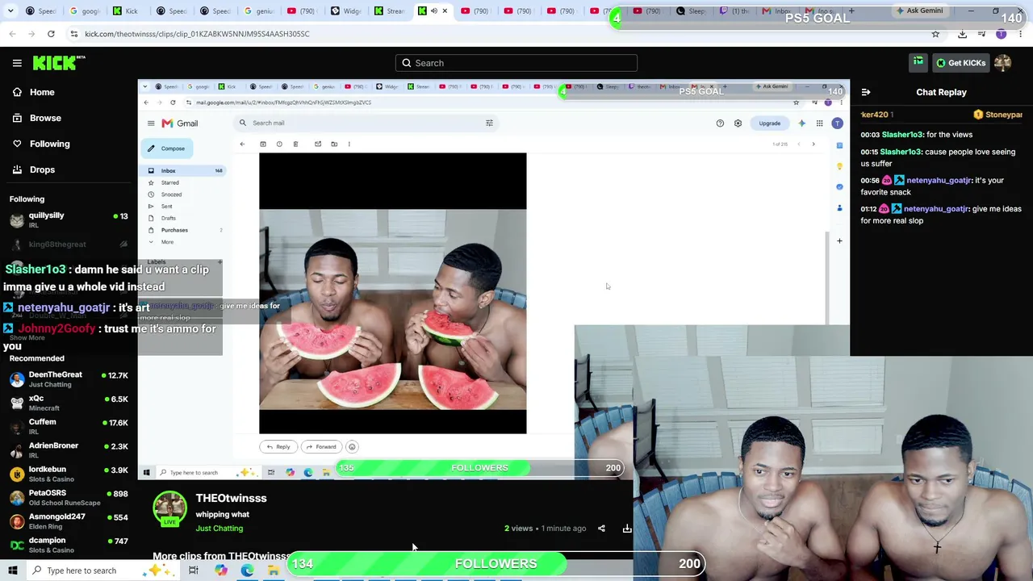Click Reply under the email in the clip
This screenshot has width=1033, height=581.
[278, 447]
